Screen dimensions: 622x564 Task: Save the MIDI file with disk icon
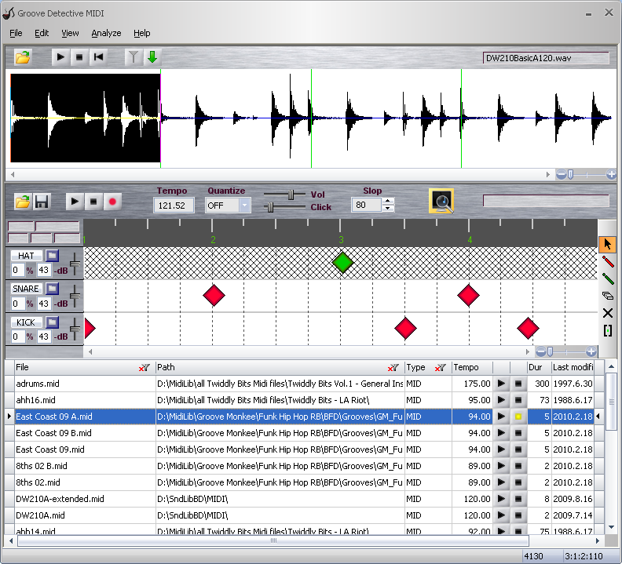coord(42,202)
